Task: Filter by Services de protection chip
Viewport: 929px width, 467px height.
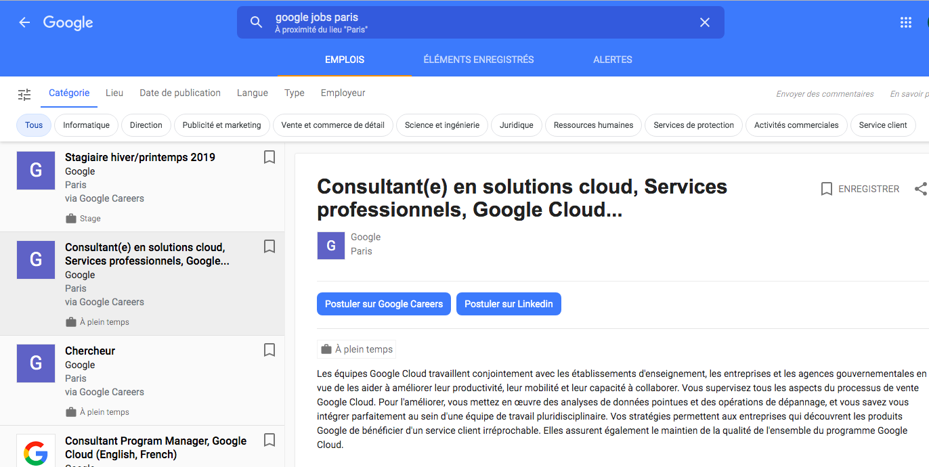Action: pyautogui.click(x=694, y=125)
